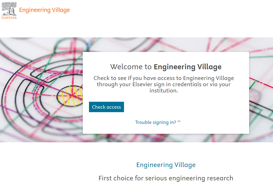Click the "Check to see if you have access" line

point(164,78)
